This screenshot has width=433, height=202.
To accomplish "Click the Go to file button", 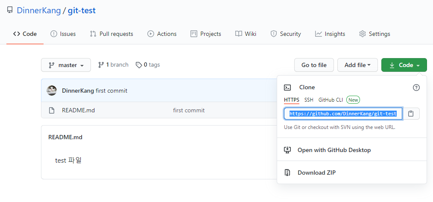I will pos(314,65).
